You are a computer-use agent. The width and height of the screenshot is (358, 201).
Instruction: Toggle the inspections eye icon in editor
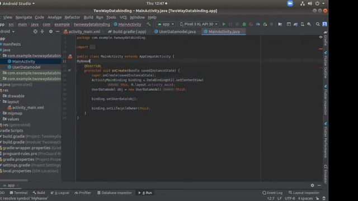[321, 37]
